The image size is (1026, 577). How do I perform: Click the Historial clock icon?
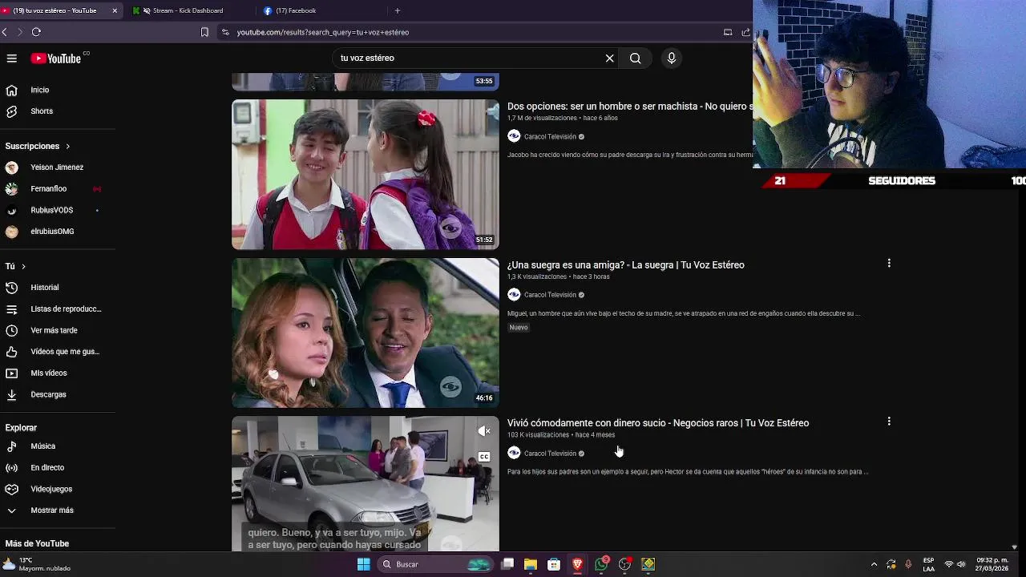click(x=12, y=288)
